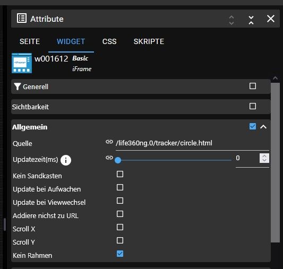This screenshot has width=283, height=269.
Task: Close the Attribute panel
Action: coord(271,19)
